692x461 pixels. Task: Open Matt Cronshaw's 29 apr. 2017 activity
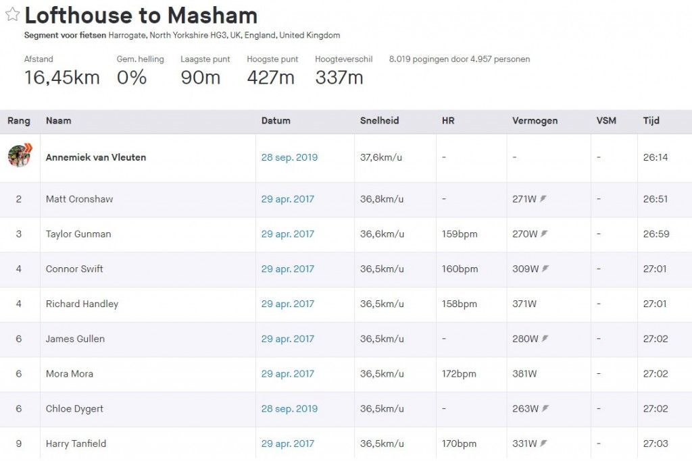(x=288, y=199)
